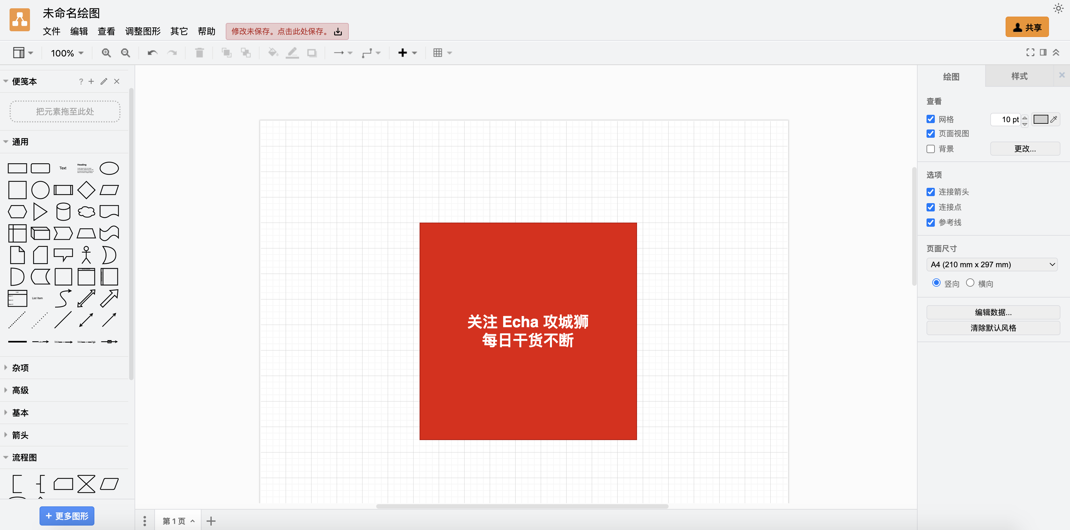
Task: Close the scratchpad section
Action: coord(117,81)
